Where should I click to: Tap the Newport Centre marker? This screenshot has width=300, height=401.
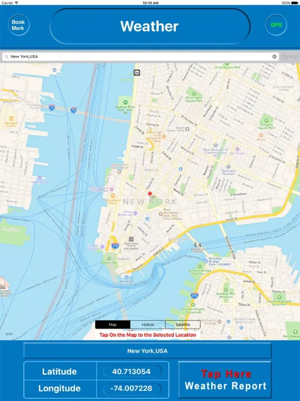click(x=11, y=118)
